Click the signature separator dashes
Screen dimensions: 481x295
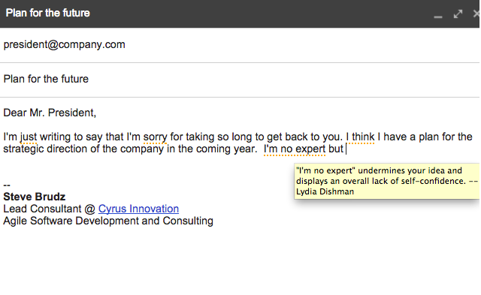point(7,185)
